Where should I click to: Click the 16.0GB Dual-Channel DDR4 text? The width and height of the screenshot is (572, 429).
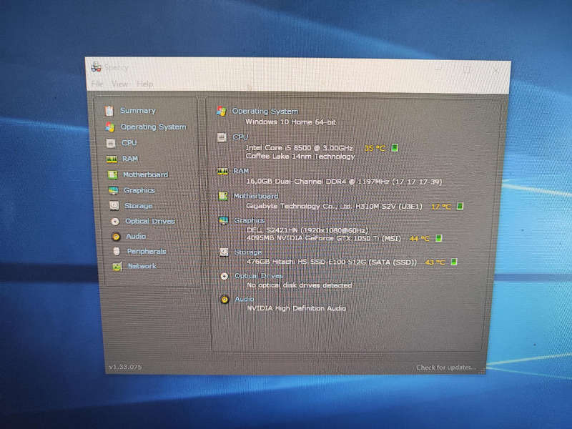point(345,182)
